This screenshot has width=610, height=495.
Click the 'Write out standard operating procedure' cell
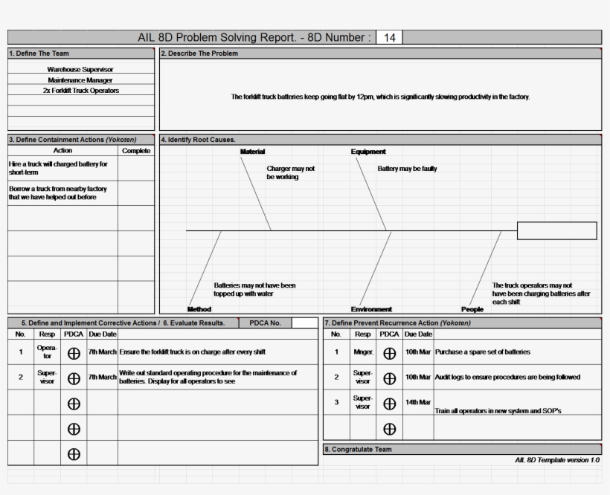(x=217, y=377)
